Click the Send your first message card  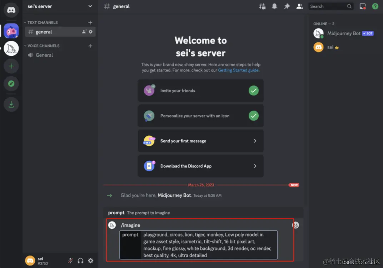pyautogui.click(x=200, y=141)
